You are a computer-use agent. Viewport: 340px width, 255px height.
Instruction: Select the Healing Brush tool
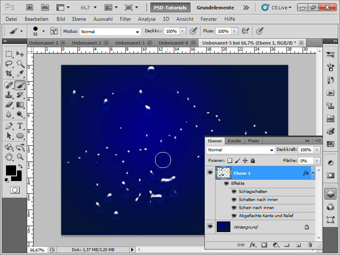[9, 85]
